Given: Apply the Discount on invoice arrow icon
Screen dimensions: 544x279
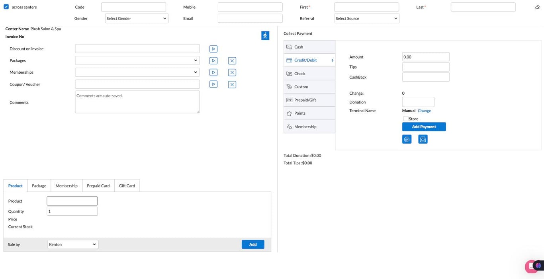Looking at the screenshot, I should point(213,49).
